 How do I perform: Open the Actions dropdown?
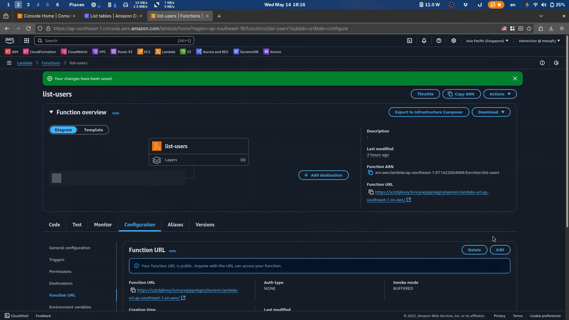pos(500,94)
